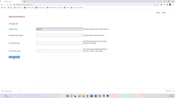
Task: Open the Chat icon on the taskbar
Action: point(80,96)
